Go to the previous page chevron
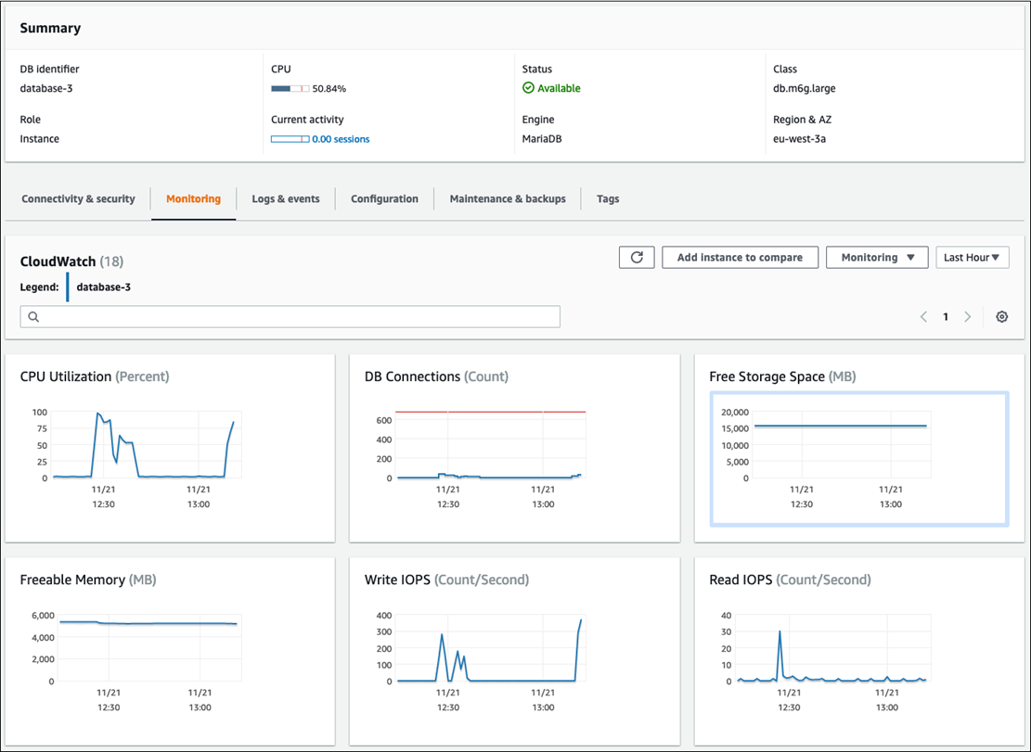 pyautogui.click(x=923, y=316)
